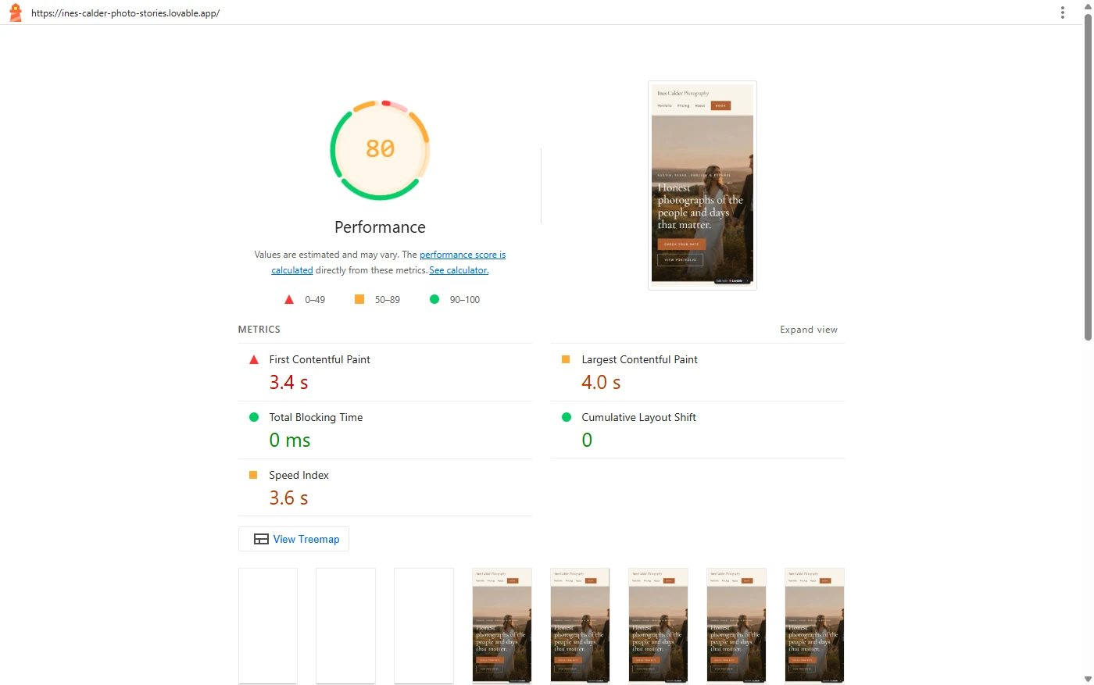1094x685 pixels.
Task: Click the red triangle beside First Contentful Paint
Action: click(253, 360)
